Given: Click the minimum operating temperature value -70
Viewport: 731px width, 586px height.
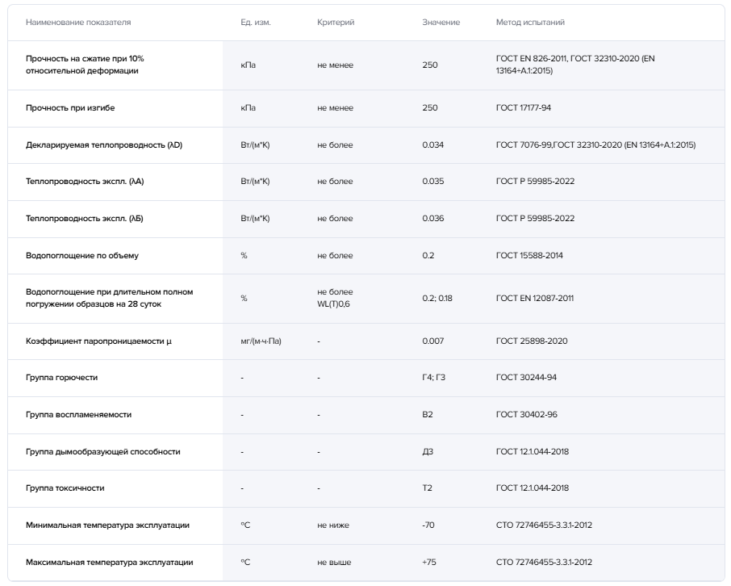Looking at the screenshot, I should pos(428,525).
